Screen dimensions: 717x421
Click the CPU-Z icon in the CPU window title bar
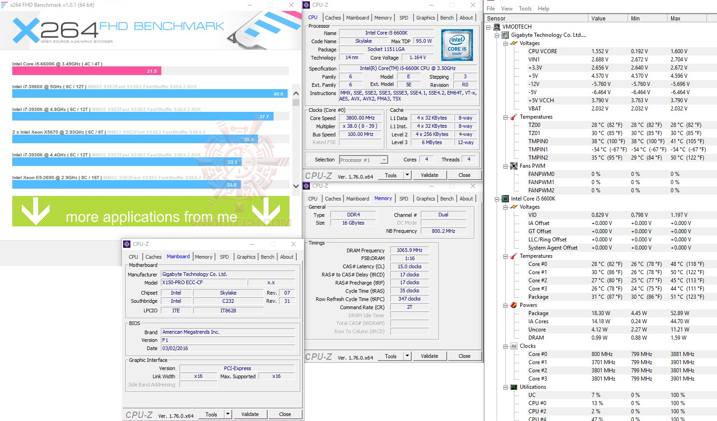307,5
